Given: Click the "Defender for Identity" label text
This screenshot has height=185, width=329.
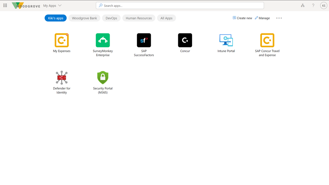Looking at the screenshot, I should click(62, 90).
